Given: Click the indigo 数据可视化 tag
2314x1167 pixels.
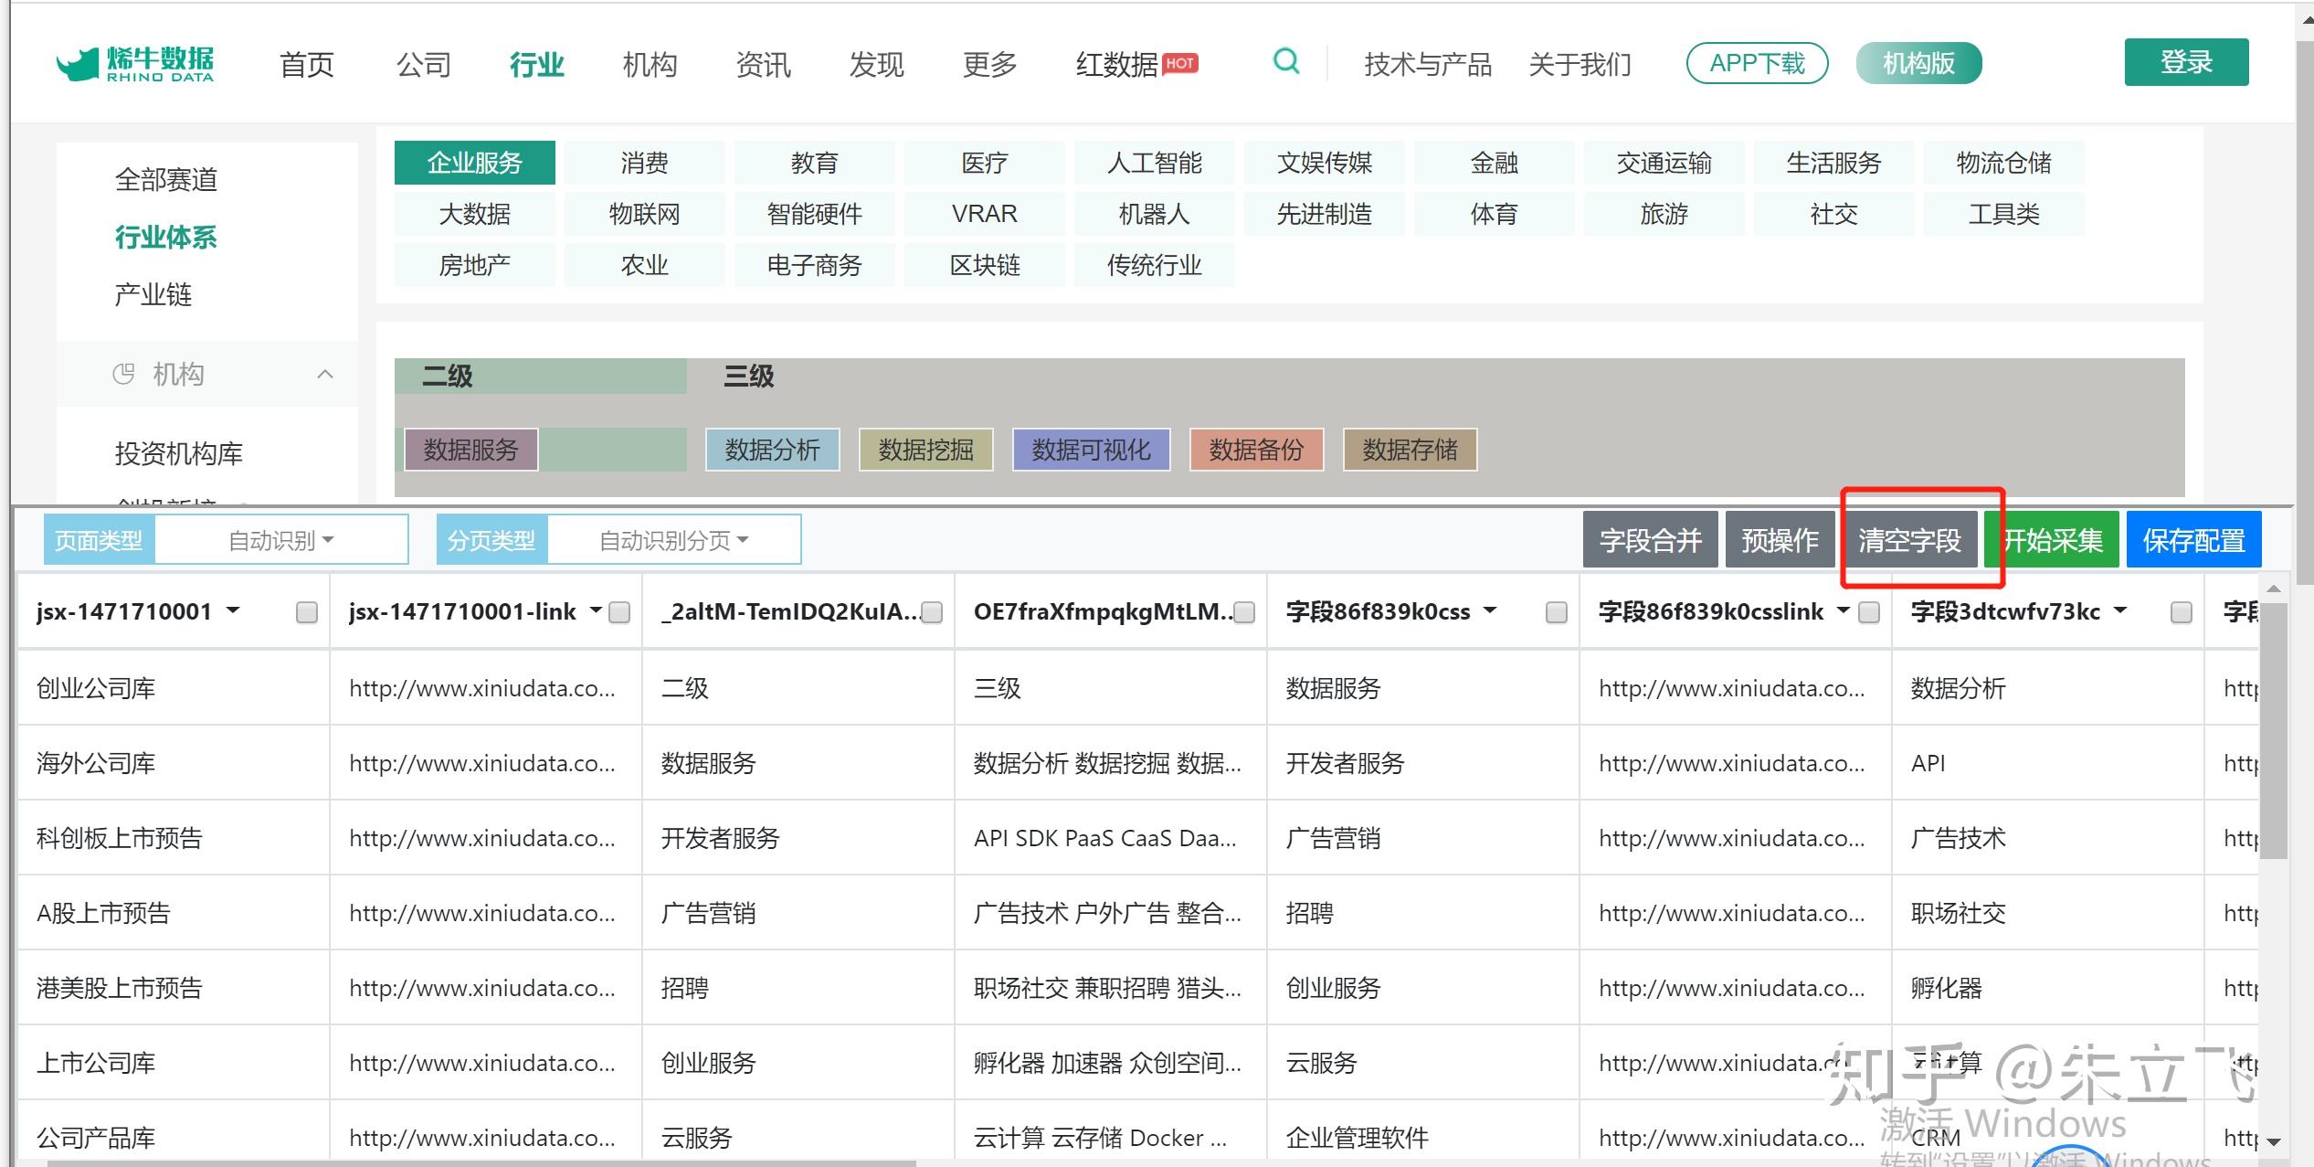Looking at the screenshot, I should 1092,450.
